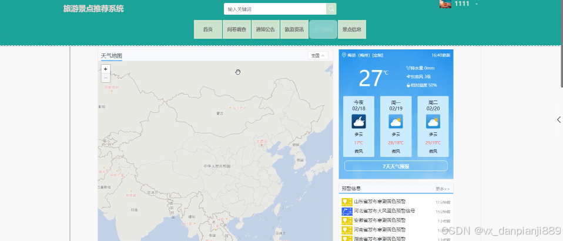Click the location pin icon beside 梅县
563x241 pixels.
click(344, 55)
